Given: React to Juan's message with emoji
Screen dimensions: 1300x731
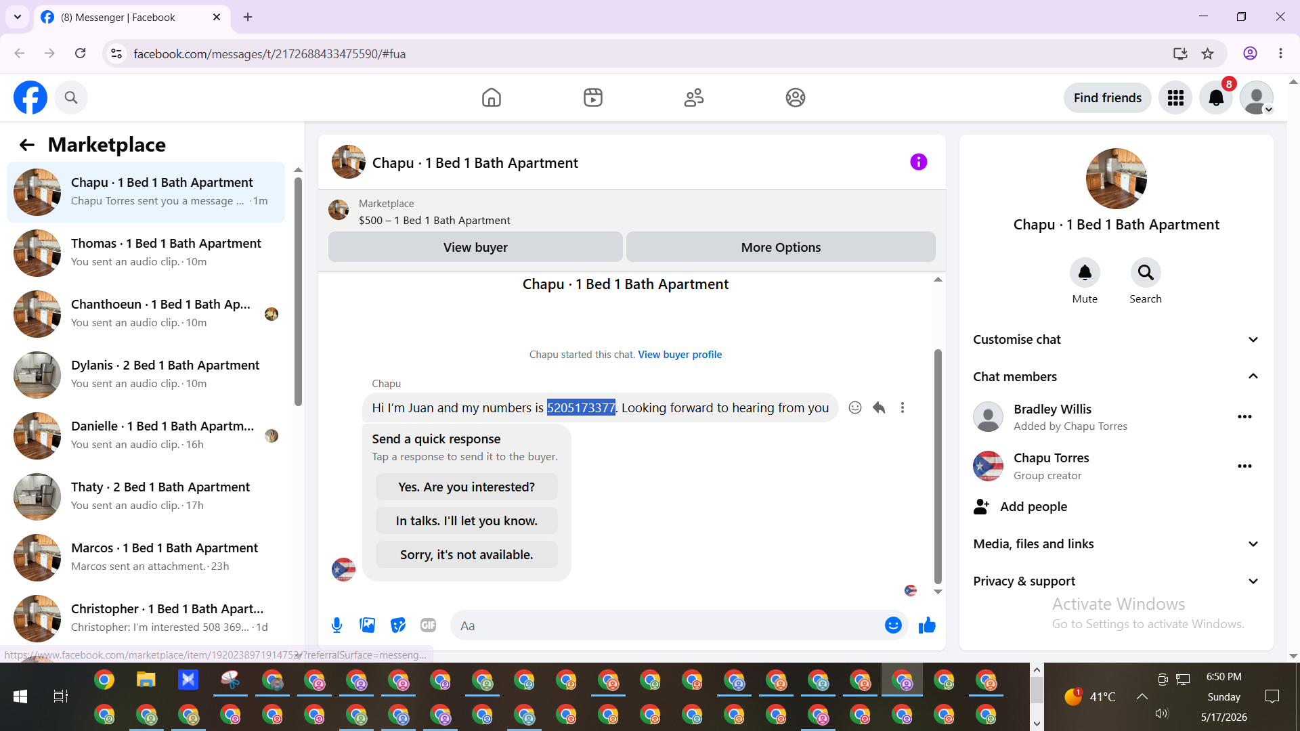Looking at the screenshot, I should point(855,407).
